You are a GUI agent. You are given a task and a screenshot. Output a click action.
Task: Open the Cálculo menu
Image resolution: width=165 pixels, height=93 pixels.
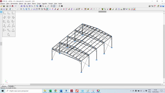click(x=51, y=4)
